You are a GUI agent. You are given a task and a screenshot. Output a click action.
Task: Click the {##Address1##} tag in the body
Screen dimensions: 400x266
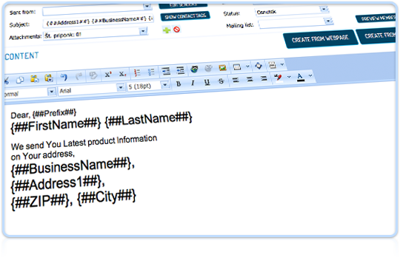point(56,183)
